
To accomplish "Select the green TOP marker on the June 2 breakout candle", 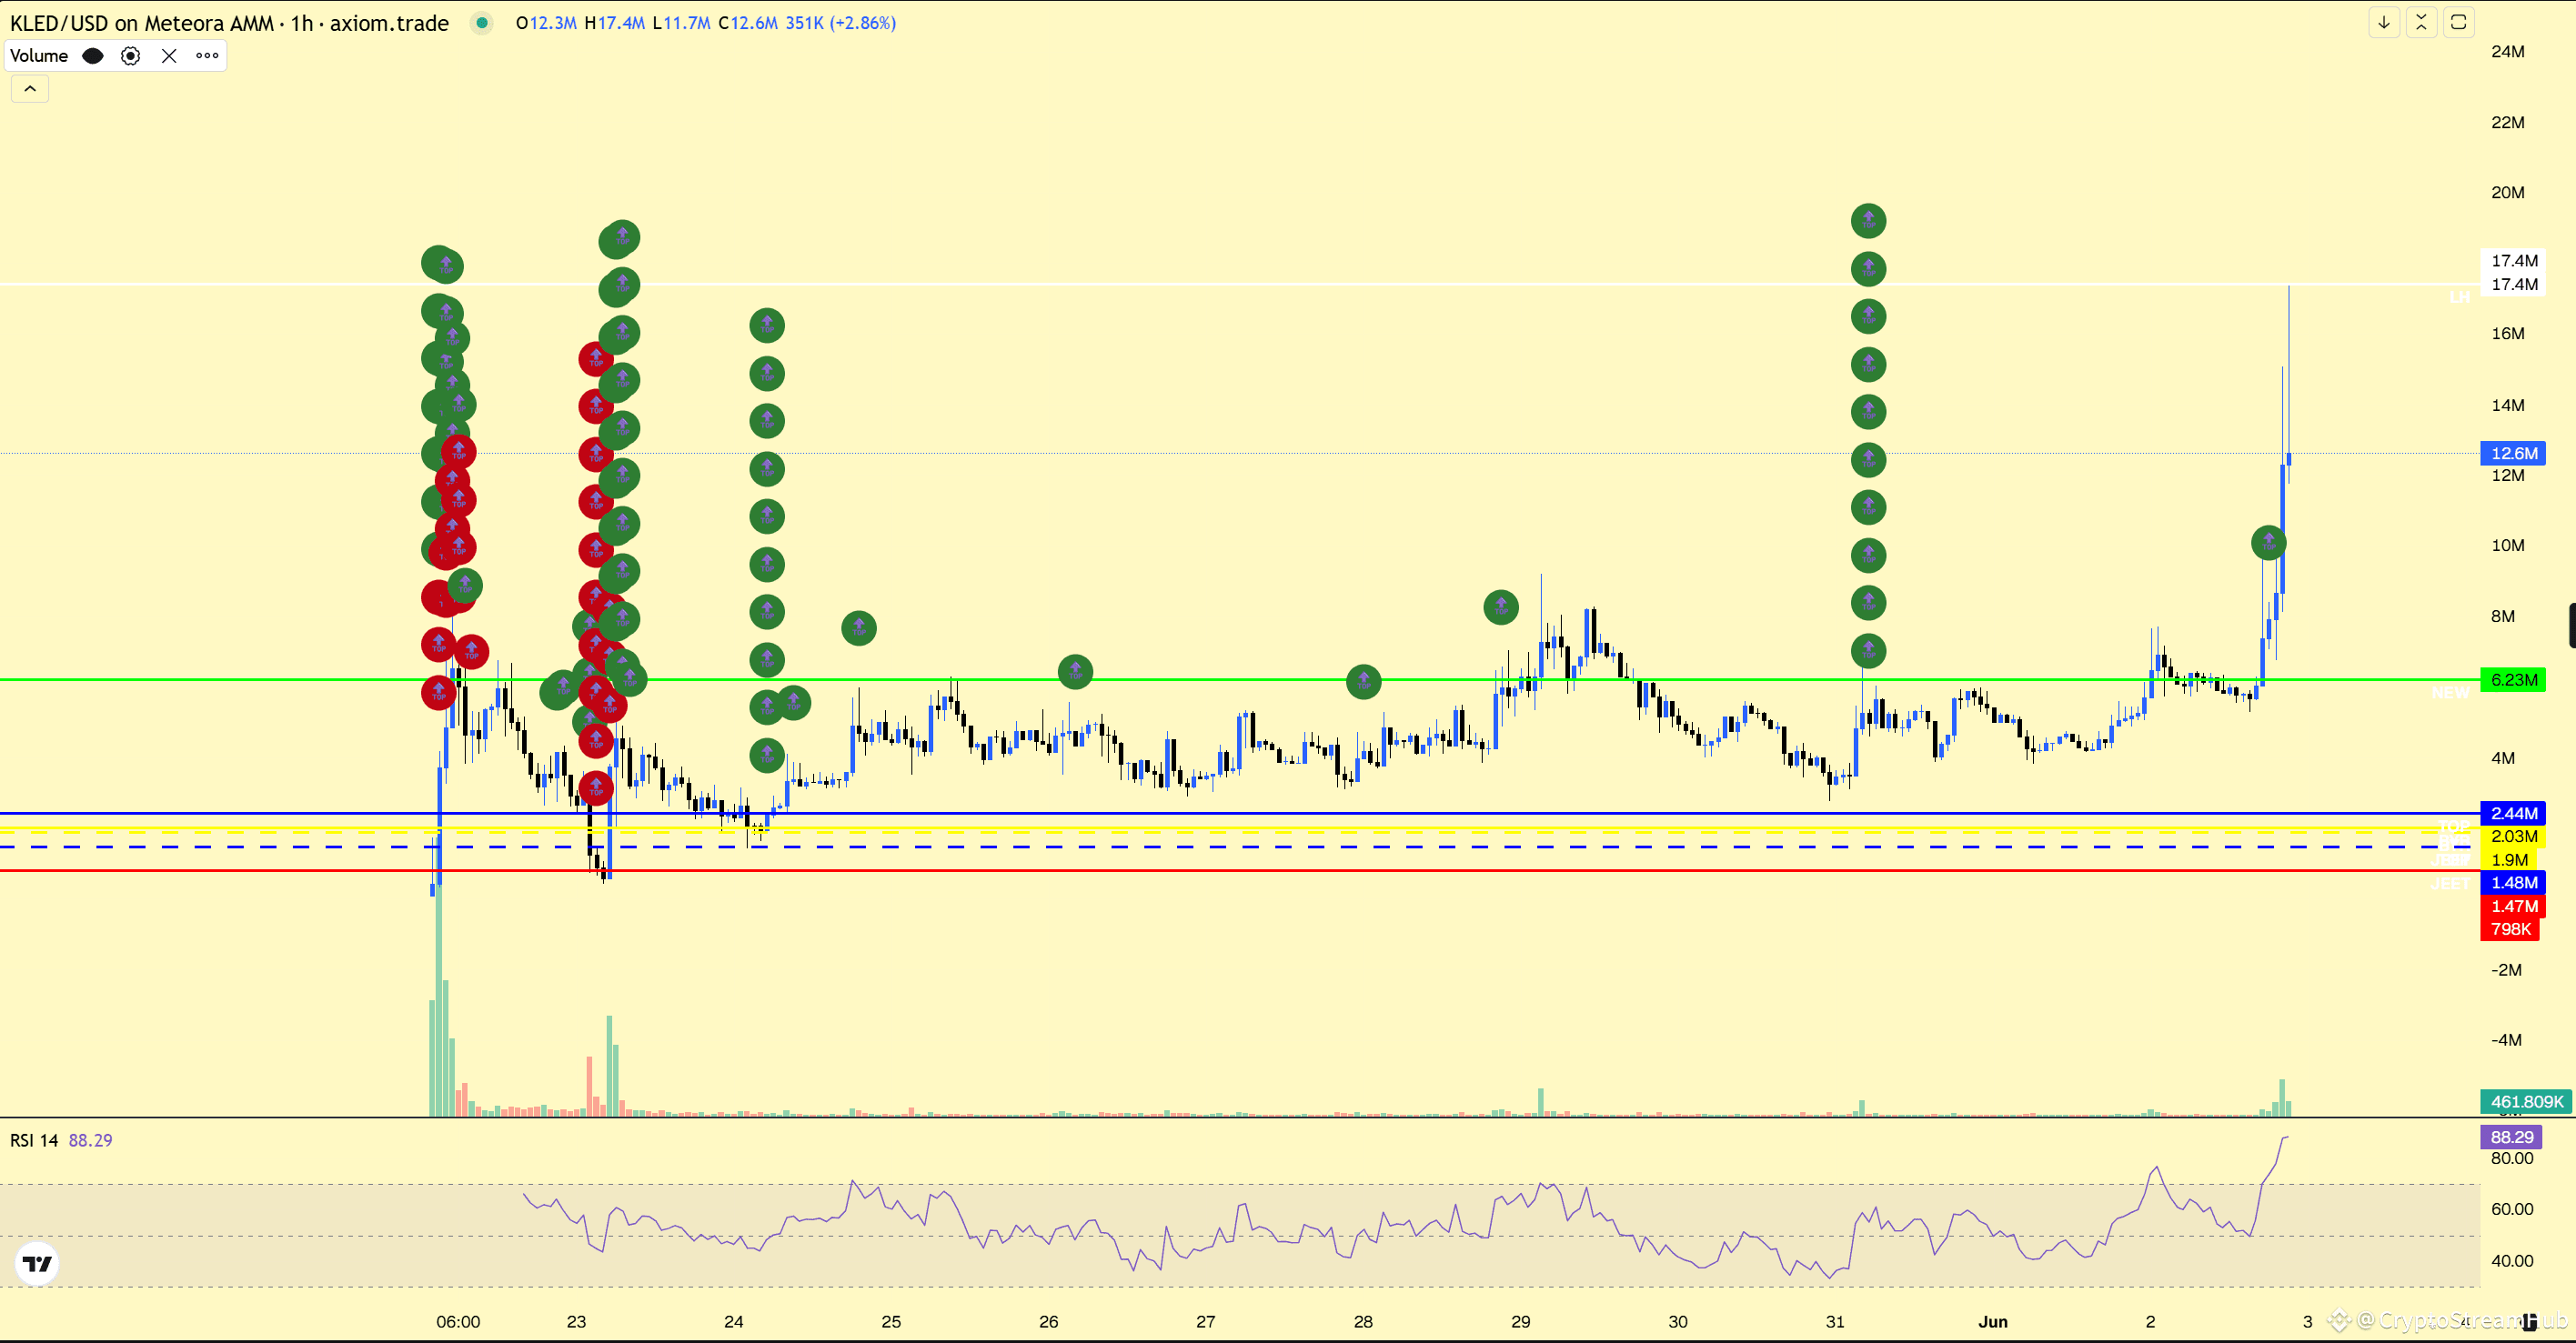I will coord(2268,543).
